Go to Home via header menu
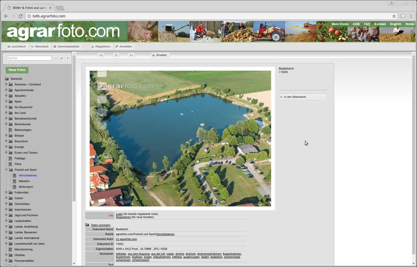The width and height of the screenshot is (417, 267). (x=410, y=24)
